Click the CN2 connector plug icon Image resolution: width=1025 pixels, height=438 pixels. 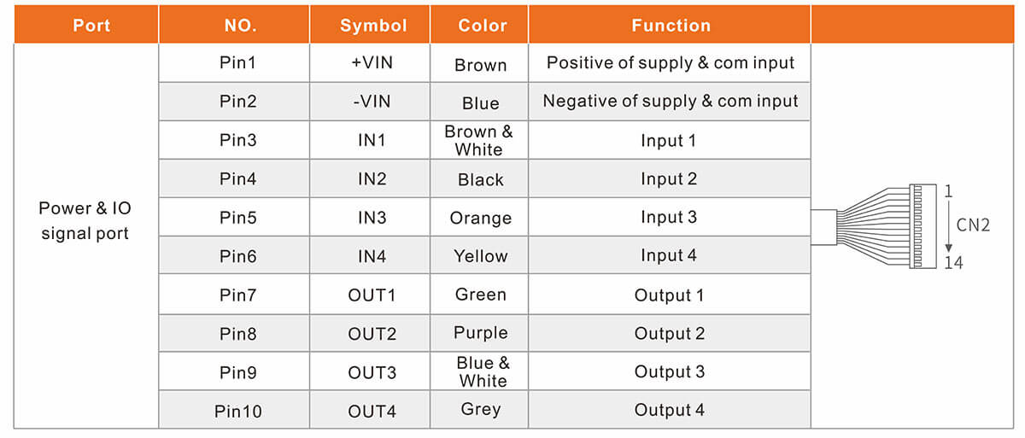click(x=922, y=225)
